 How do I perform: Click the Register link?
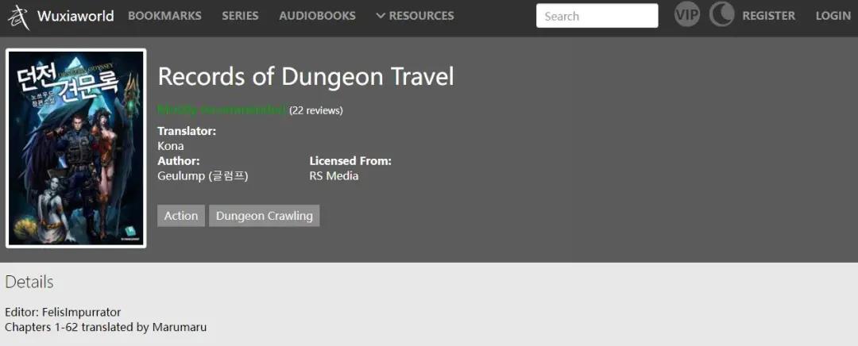768,16
